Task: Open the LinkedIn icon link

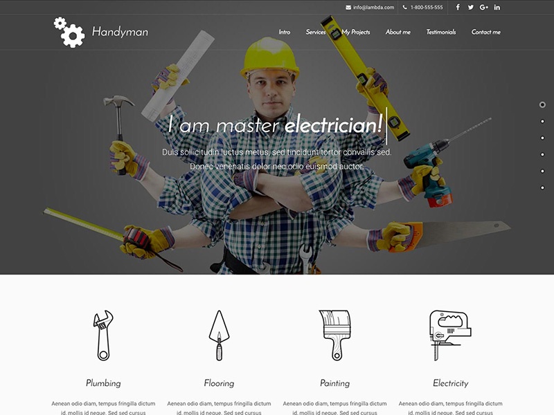Action: [497, 8]
